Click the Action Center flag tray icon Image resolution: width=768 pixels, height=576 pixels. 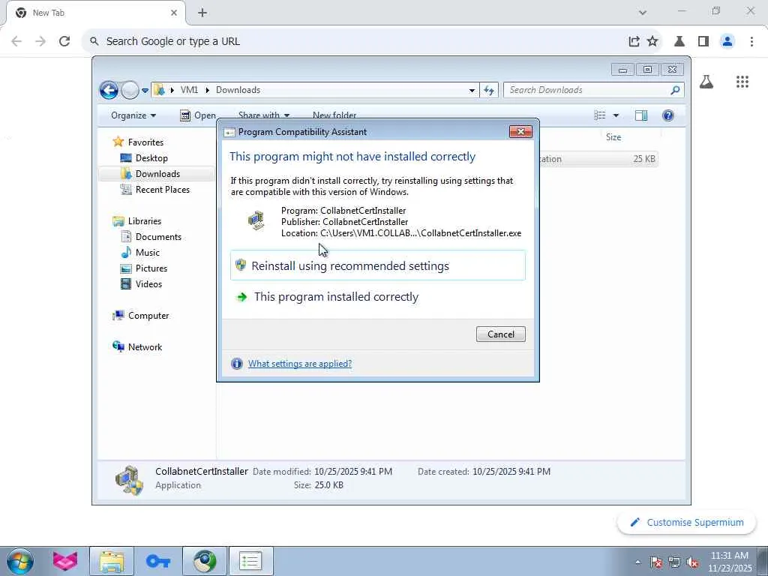point(655,562)
